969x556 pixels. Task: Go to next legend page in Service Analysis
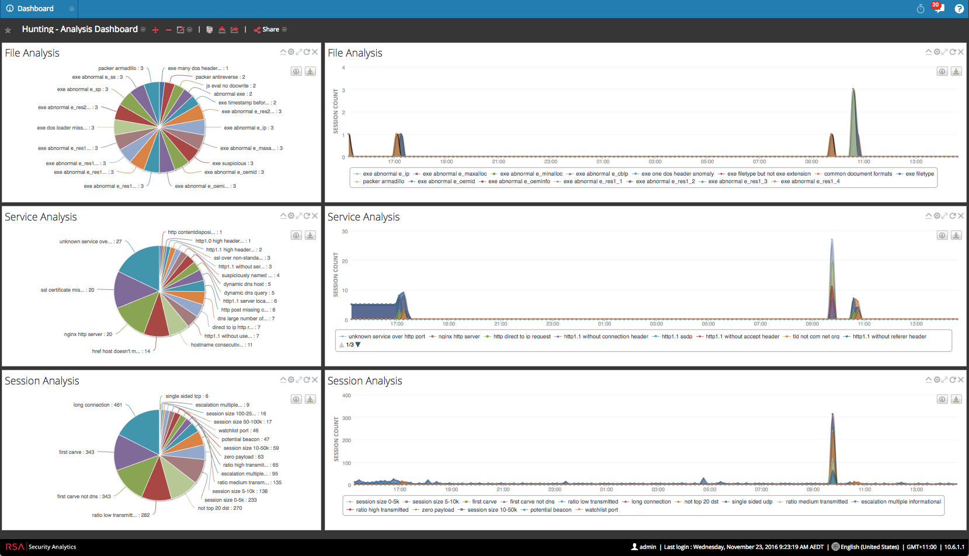coord(358,345)
